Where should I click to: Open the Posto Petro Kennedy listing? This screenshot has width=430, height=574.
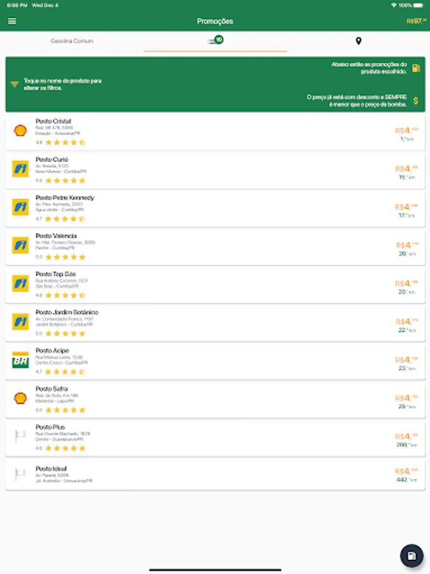tap(215, 209)
